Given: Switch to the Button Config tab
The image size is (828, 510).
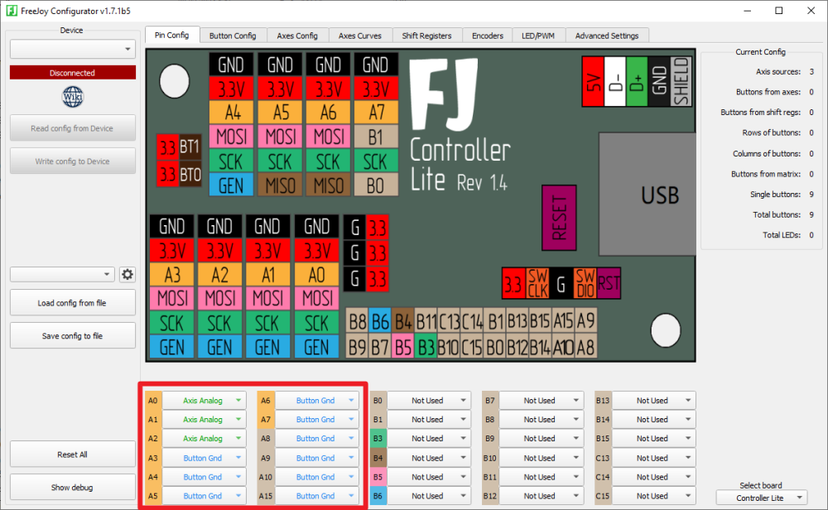Looking at the screenshot, I should (x=233, y=36).
